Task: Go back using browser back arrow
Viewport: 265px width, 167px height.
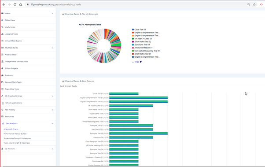Action: click(x=4, y=4)
